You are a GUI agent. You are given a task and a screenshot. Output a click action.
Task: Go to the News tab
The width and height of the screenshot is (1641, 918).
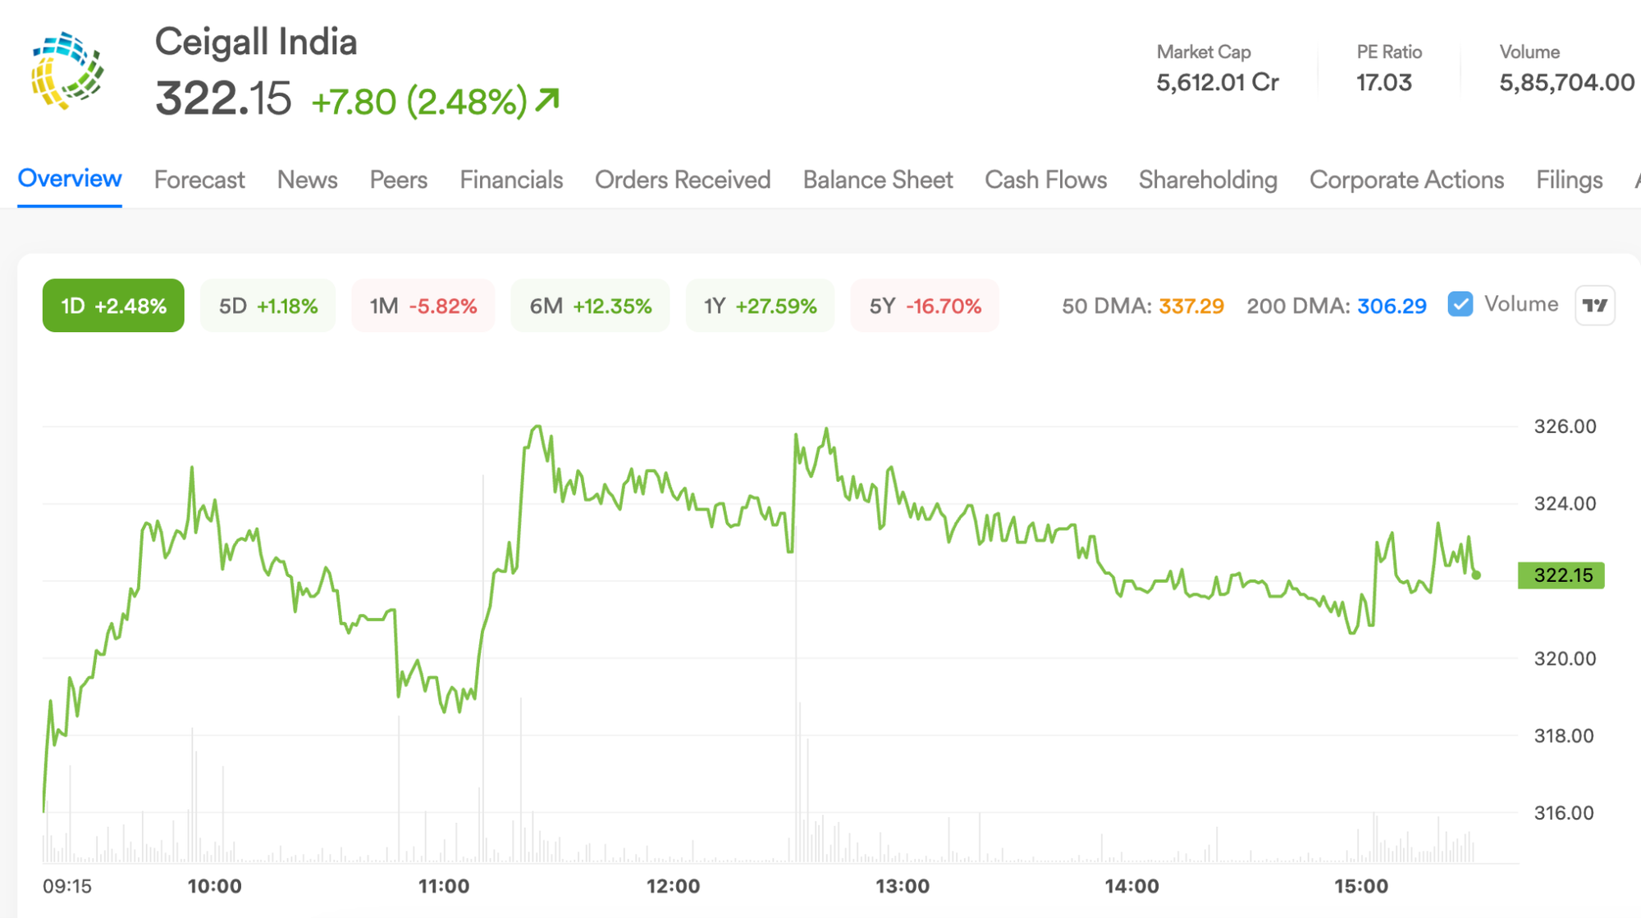tap(307, 180)
